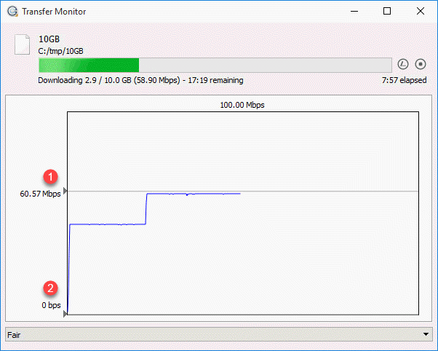This screenshot has height=351, width=438.
Task: Click the 10GB file name
Action: tap(49, 39)
